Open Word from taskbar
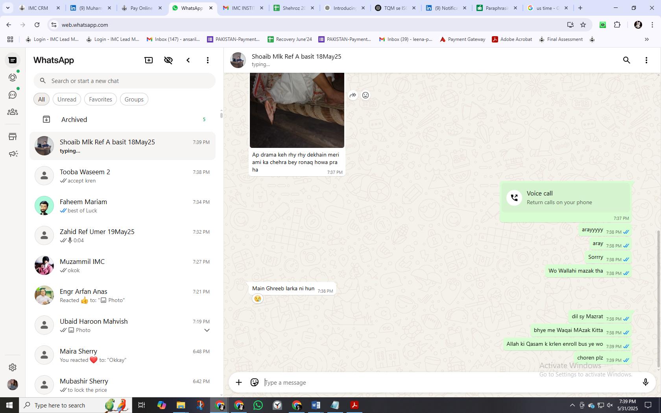This screenshot has width=661, height=413. click(x=316, y=405)
